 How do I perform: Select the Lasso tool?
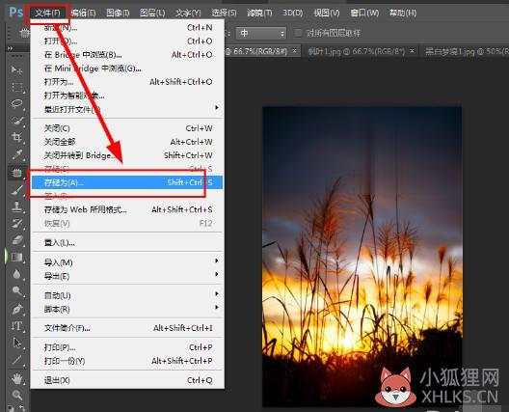(17, 103)
